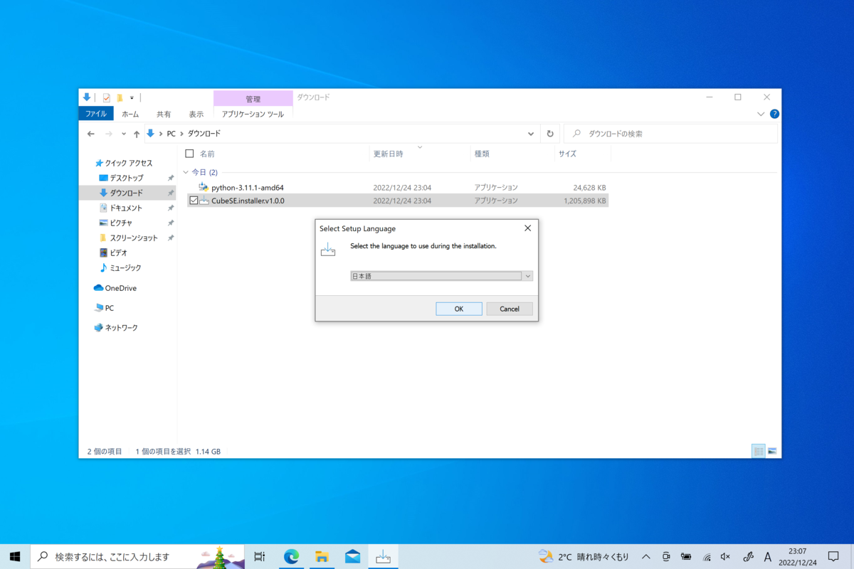Confirm language with the OK button
The height and width of the screenshot is (569, 854).
(x=459, y=309)
